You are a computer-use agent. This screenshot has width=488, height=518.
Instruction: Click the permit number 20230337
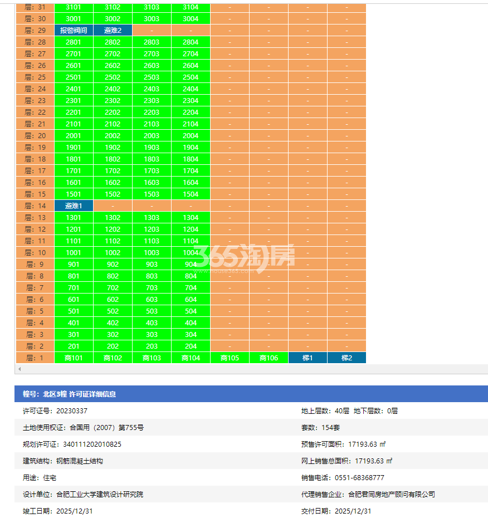click(x=72, y=411)
